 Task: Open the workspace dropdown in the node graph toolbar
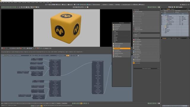click(19, 56)
